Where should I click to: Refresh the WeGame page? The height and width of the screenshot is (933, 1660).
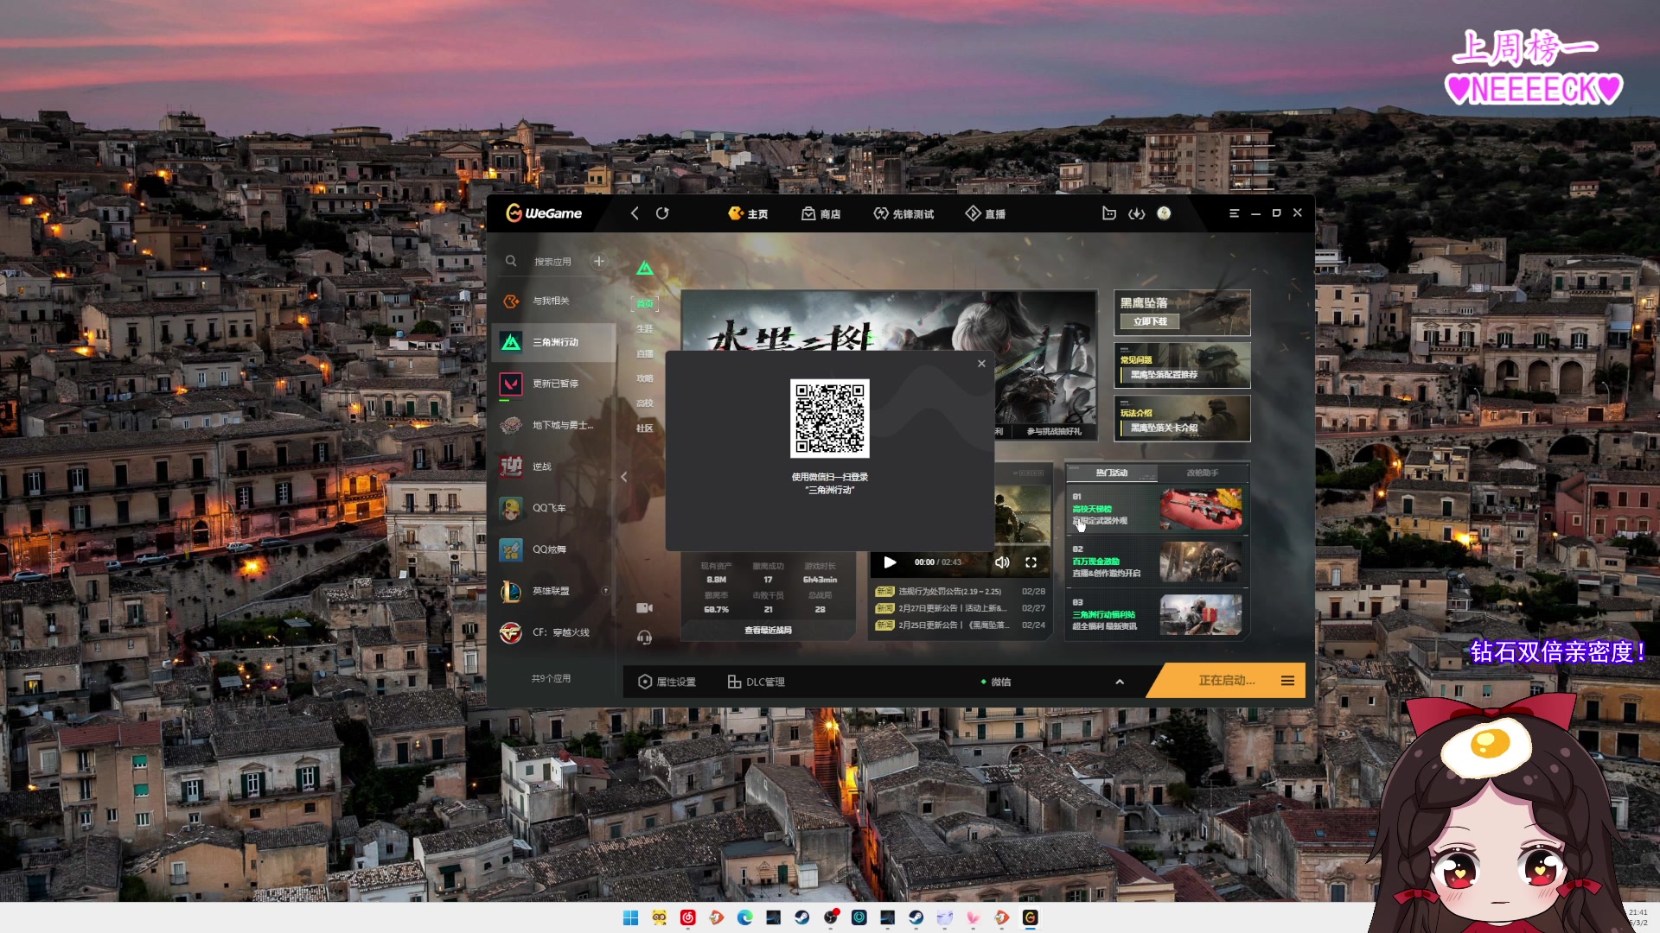[x=662, y=213]
